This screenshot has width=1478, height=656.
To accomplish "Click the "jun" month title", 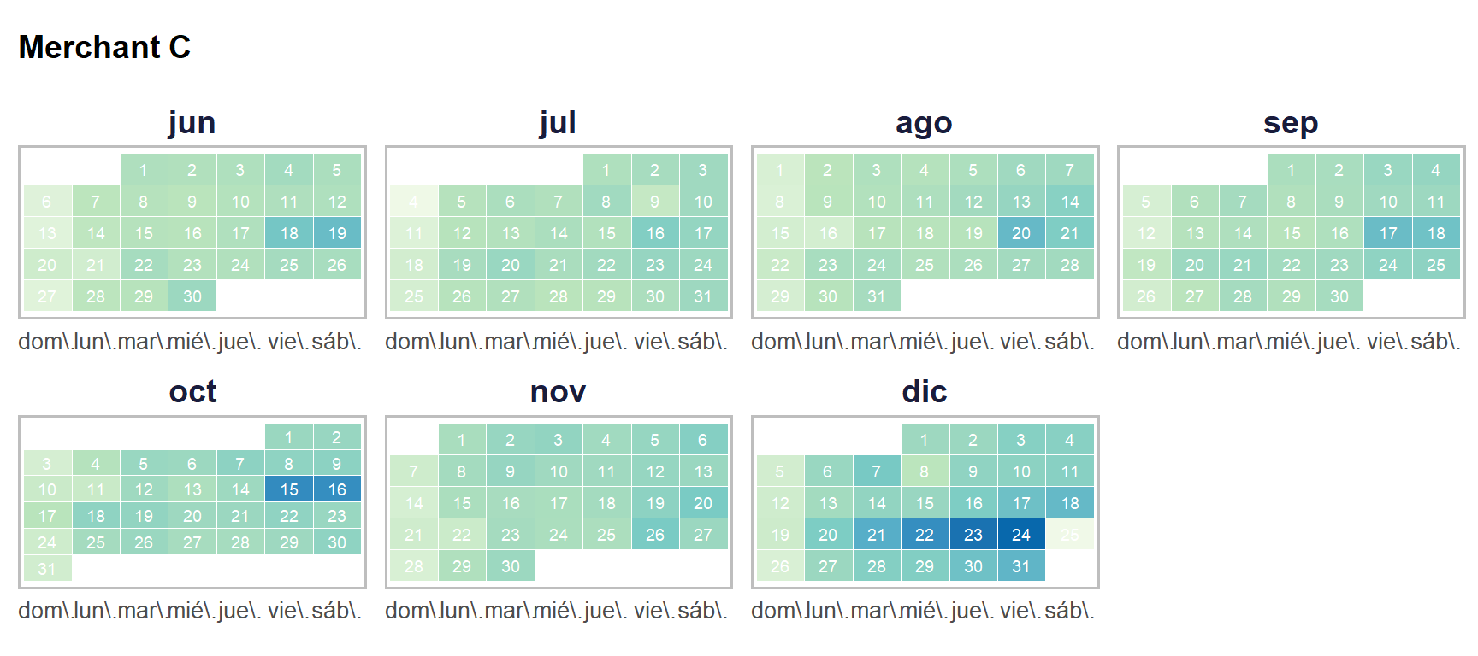I will pos(192,123).
